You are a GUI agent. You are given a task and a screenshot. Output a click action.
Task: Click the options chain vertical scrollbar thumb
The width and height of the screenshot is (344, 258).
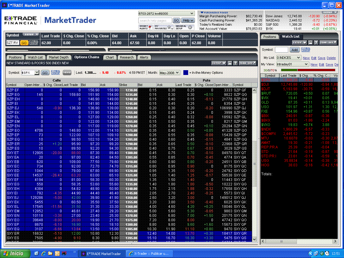254,164
